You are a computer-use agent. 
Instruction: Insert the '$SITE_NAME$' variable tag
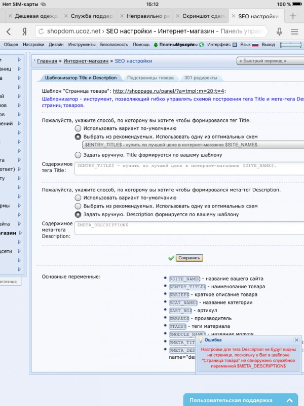tap(184, 279)
